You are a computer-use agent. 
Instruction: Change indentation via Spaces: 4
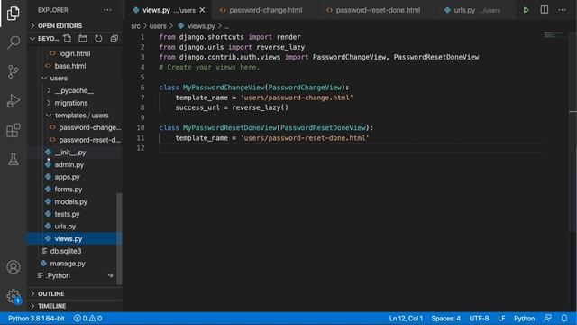click(x=446, y=319)
